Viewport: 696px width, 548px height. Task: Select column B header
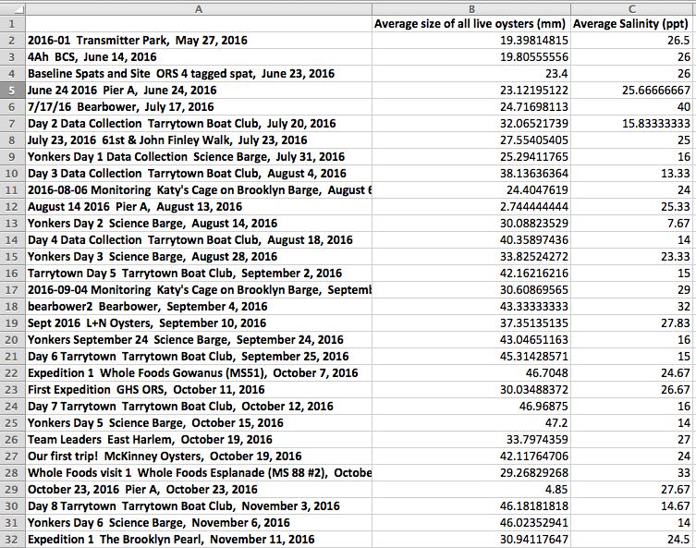tap(471, 9)
